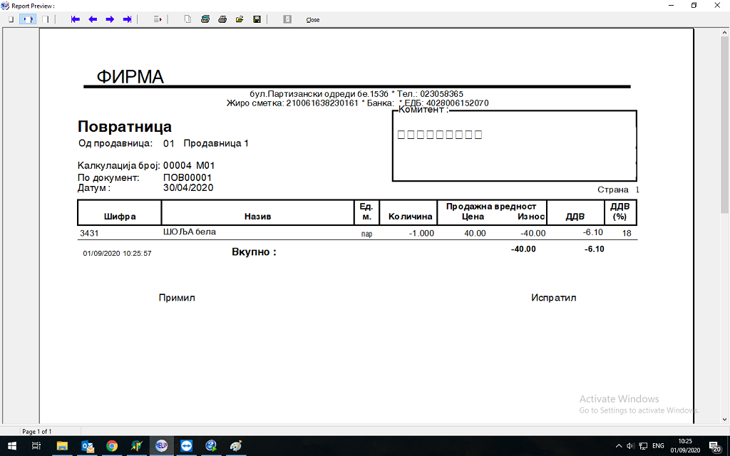Jump to the first page arrow

coord(76,19)
